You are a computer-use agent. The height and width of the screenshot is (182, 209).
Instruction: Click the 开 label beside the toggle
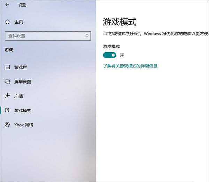click(122, 55)
